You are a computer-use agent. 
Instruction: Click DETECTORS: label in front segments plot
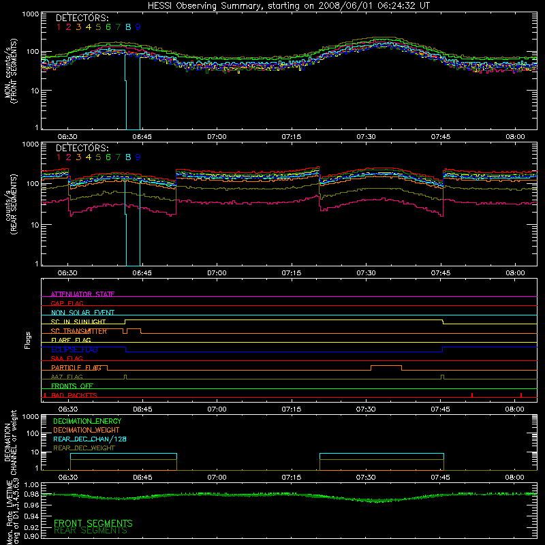click(82, 18)
